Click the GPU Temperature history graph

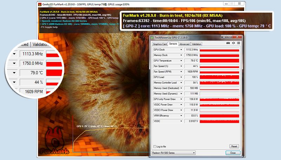(x=219, y=61)
